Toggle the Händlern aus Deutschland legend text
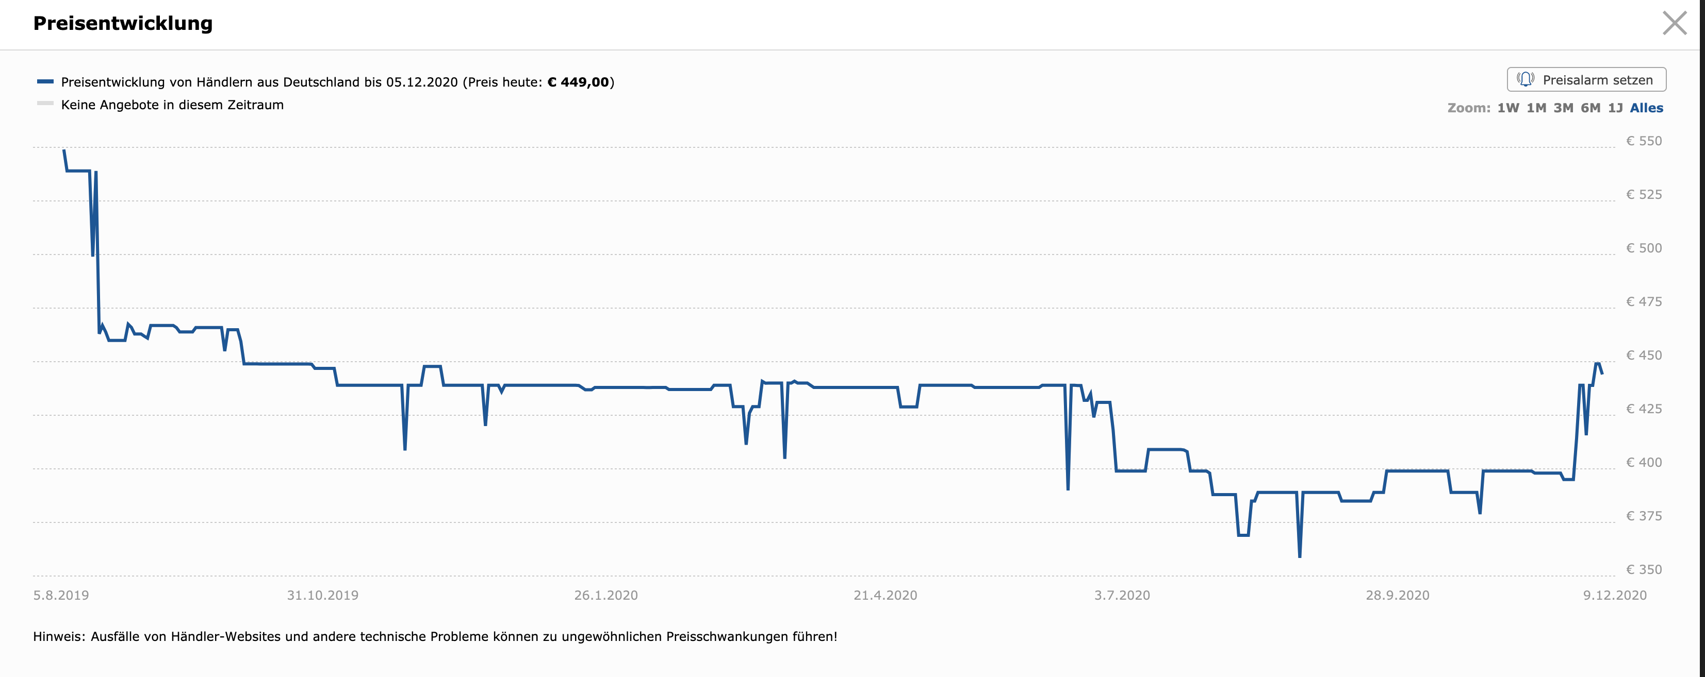 click(259, 82)
